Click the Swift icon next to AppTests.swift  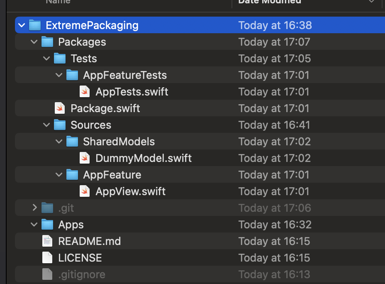coord(85,91)
